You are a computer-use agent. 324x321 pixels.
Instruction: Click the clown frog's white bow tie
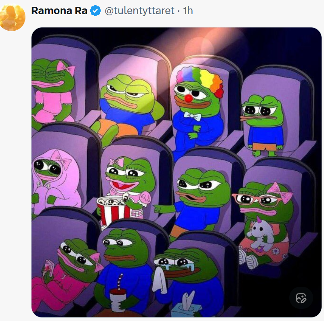pyautogui.click(x=192, y=116)
